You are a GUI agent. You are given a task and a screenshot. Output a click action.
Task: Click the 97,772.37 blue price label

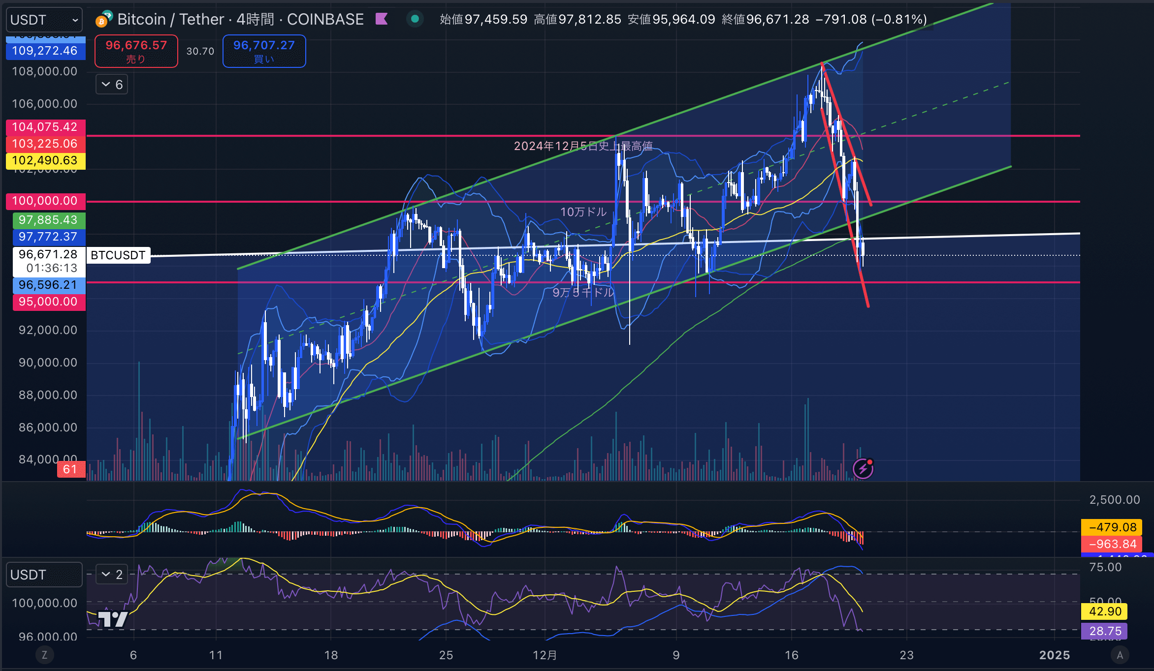point(48,237)
